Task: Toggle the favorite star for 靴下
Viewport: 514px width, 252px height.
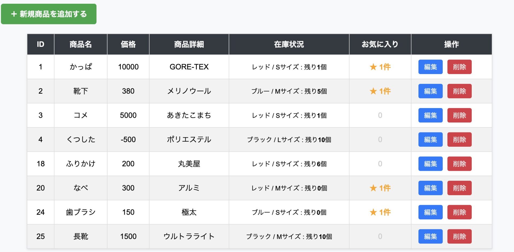Action: (x=373, y=91)
